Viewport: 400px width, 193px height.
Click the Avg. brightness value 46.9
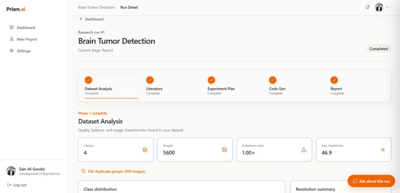(x=327, y=153)
